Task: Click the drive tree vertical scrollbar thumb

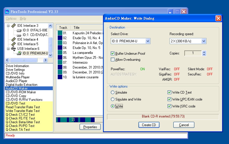Action: pos(50,45)
